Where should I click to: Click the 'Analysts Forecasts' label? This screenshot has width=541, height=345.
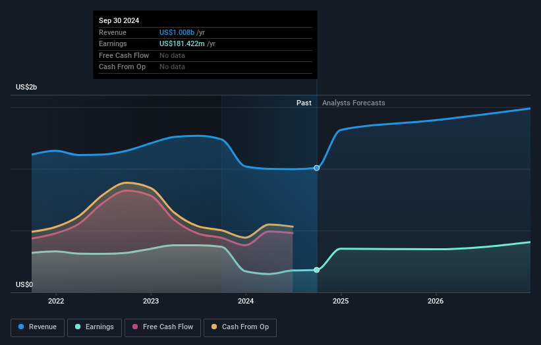[x=354, y=103]
